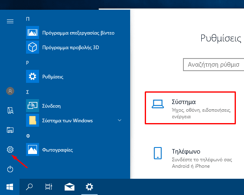Screen dimensions: 244x195
Task: Click 'Ήχος, οθόνη, ειδοποιήσεις, ενέργεια' description
Action: (x=201, y=113)
